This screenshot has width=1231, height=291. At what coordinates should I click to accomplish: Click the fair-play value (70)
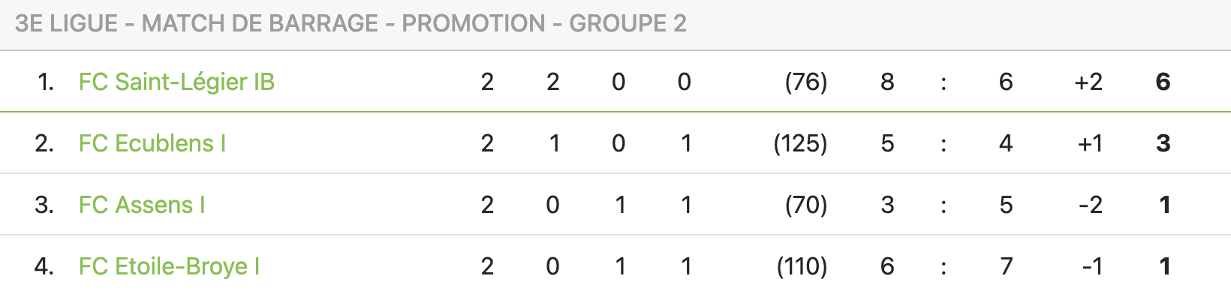[x=805, y=205]
